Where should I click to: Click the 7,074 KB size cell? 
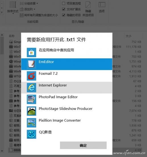(x=135, y=111)
